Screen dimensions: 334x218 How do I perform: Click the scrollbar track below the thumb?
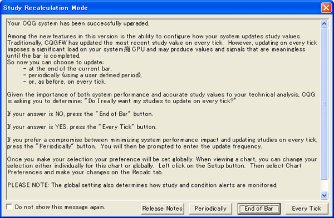(x=324, y=185)
